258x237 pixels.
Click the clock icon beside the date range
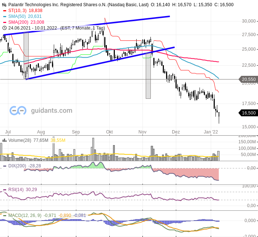click(x=4, y=28)
